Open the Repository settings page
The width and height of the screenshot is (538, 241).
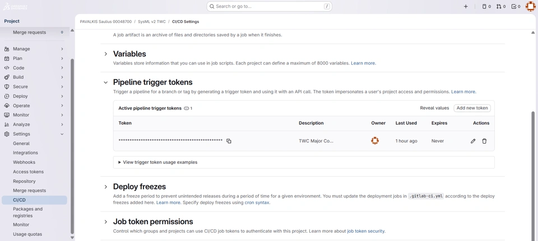(24, 181)
